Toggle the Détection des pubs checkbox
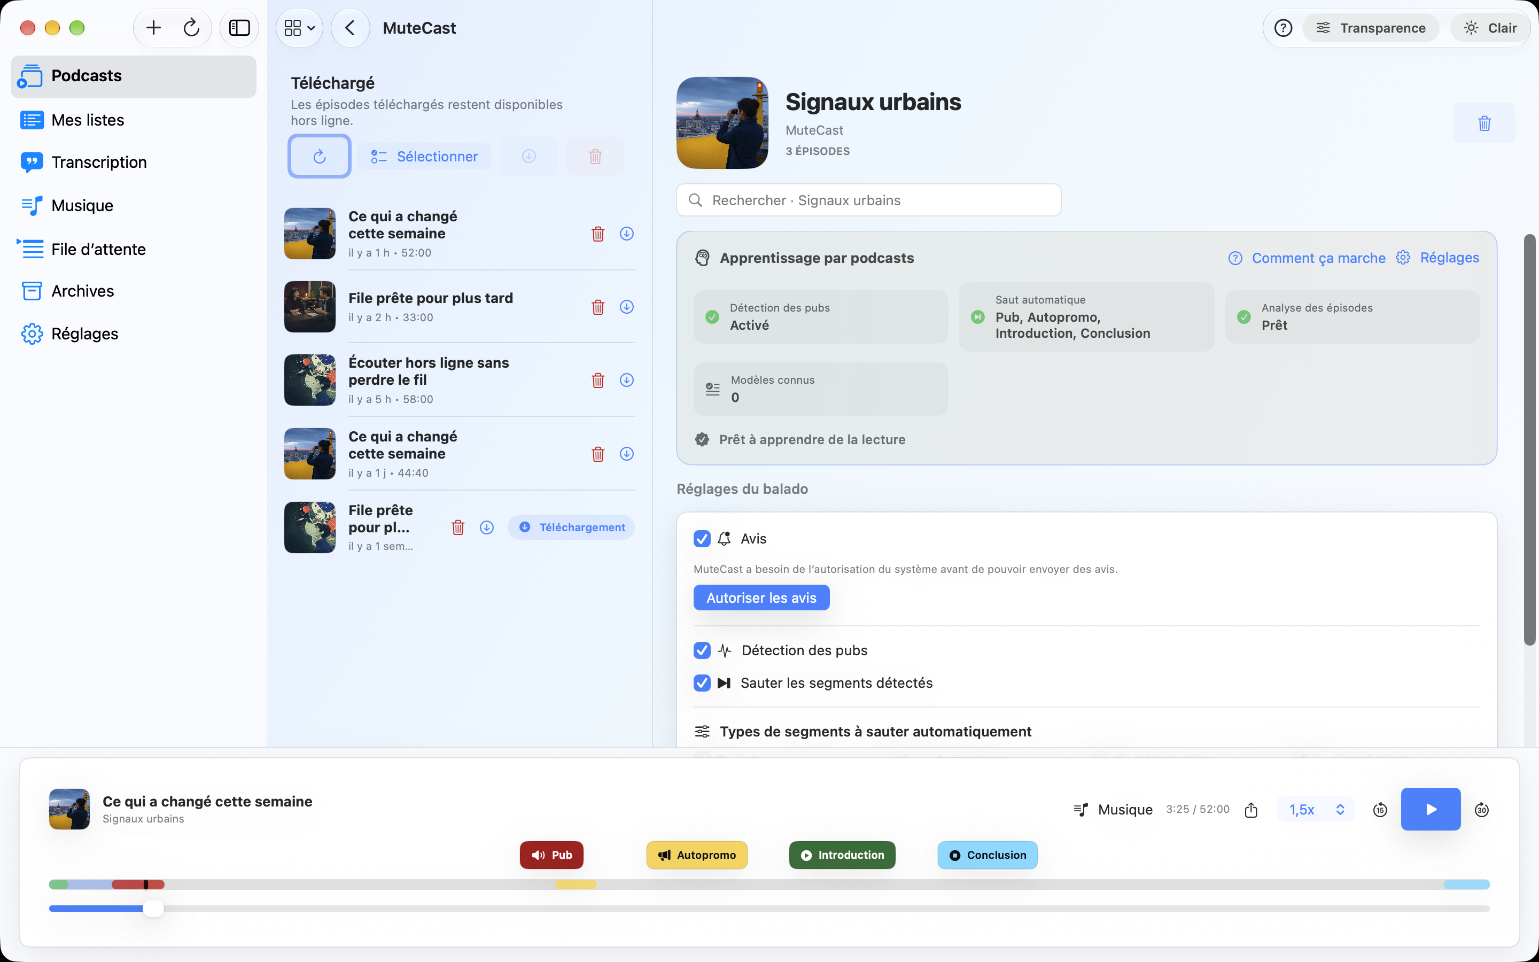This screenshot has width=1539, height=962. [x=702, y=650]
